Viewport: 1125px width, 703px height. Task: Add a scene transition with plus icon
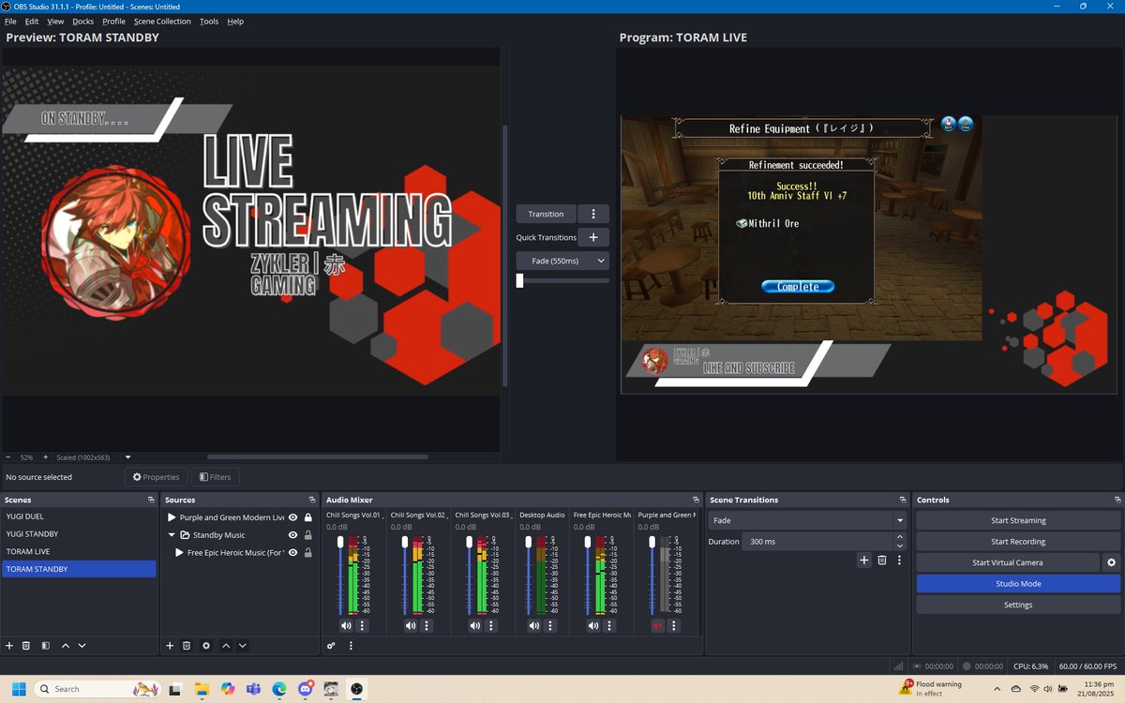tap(864, 560)
